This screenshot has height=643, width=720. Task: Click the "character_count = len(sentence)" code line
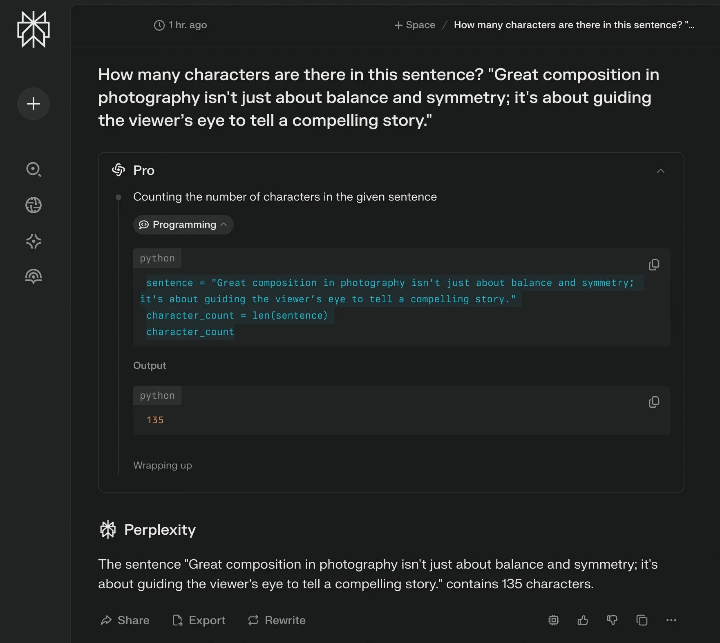[237, 315]
